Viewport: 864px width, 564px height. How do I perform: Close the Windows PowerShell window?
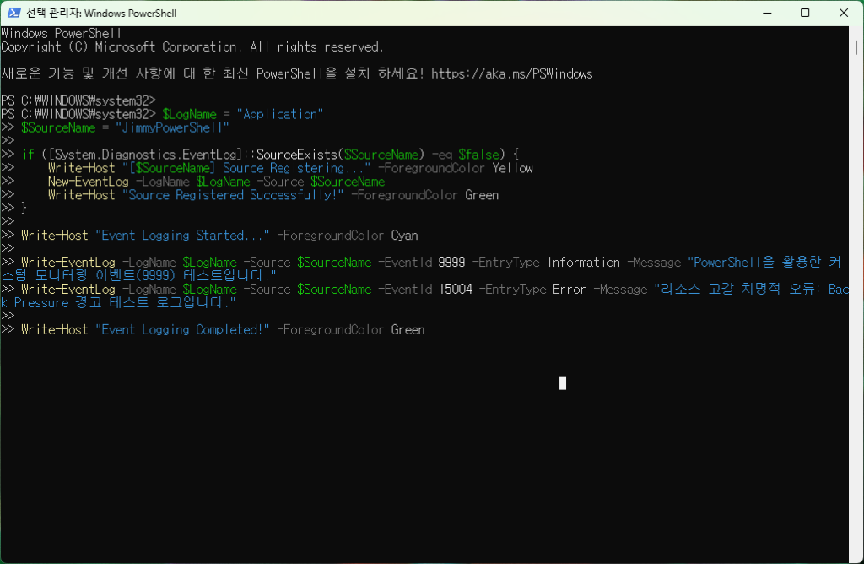(x=844, y=13)
